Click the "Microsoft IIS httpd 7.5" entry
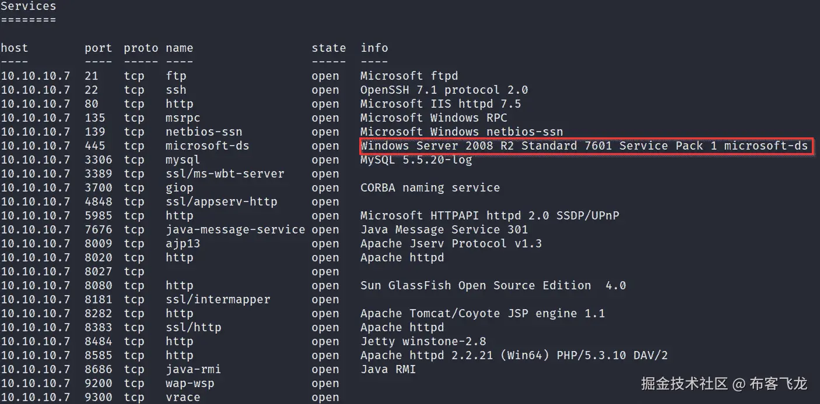The height and width of the screenshot is (404, 820). [440, 104]
